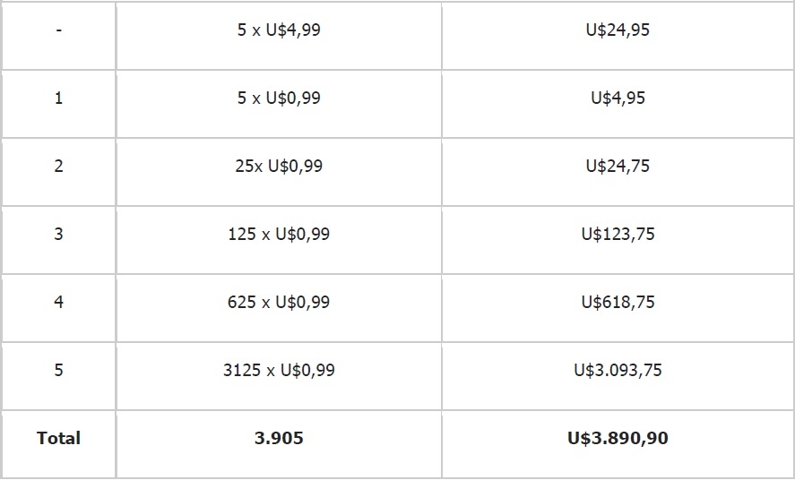The height and width of the screenshot is (480, 795).
Task: Click the U$24,95 amount cell
Action: [x=618, y=30]
